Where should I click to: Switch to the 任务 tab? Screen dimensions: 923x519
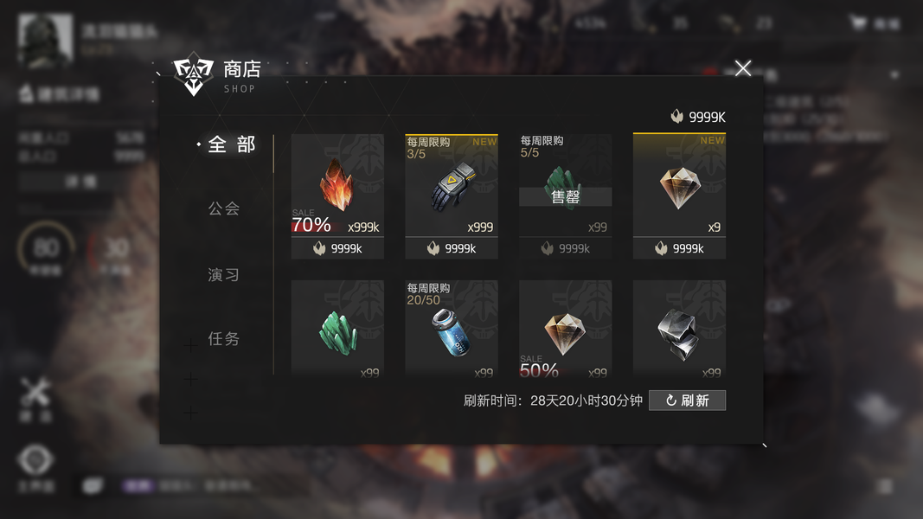[x=224, y=339]
